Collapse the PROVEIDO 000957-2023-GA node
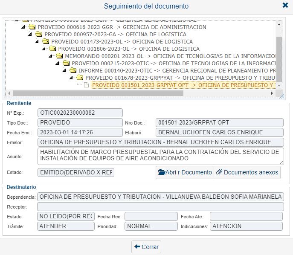This screenshot has width=293, height=255. click(x=30, y=35)
